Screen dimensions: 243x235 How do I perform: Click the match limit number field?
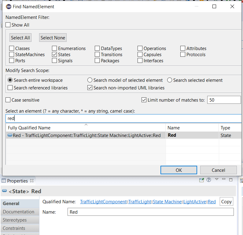(x=223, y=100)
